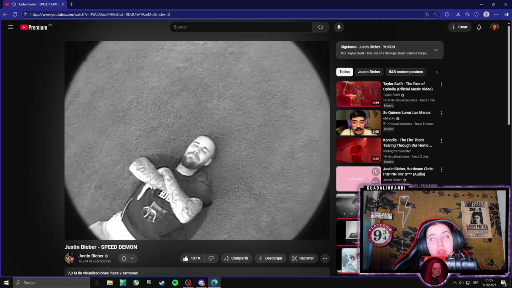Expand the notification preferences chevron
The image size is (512, 288).
[132, 258]
